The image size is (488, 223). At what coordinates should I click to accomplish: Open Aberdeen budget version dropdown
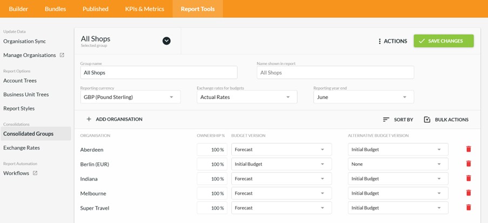pyautogui.click(x=282, y=150)
